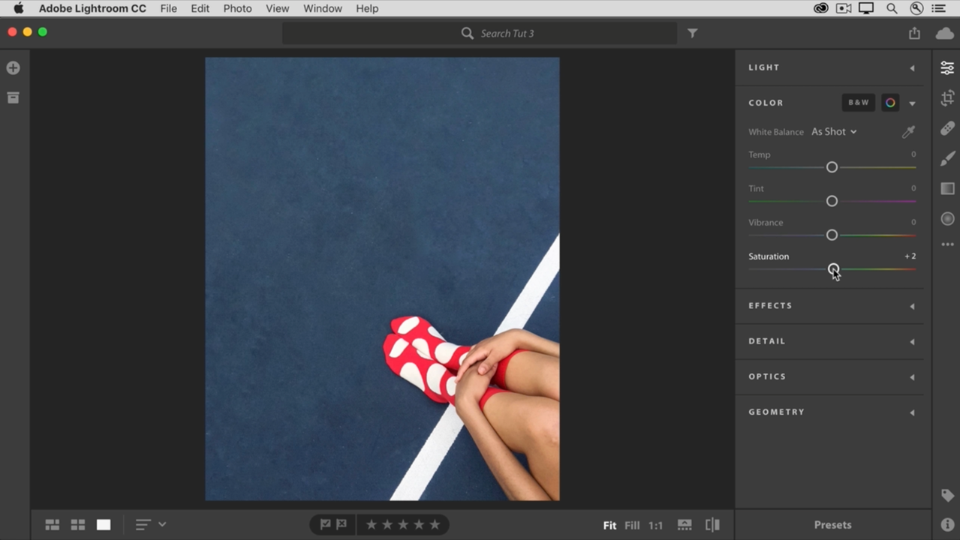This screenshot has height=540, width=960.
Task: Select the Linear Gradient tool
Action: point(946,188)
